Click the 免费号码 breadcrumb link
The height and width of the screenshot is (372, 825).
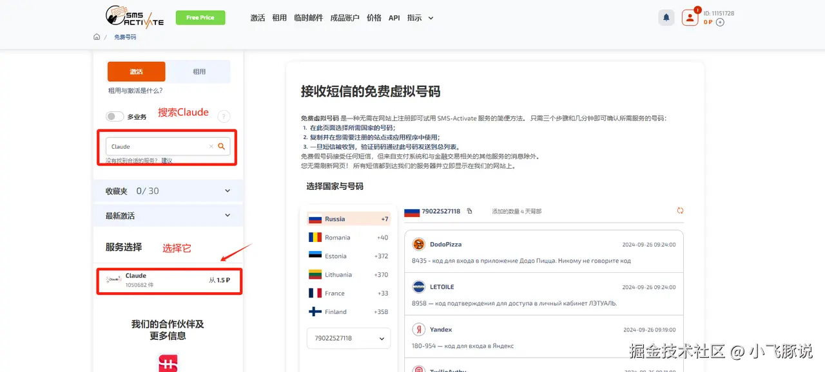125,37
